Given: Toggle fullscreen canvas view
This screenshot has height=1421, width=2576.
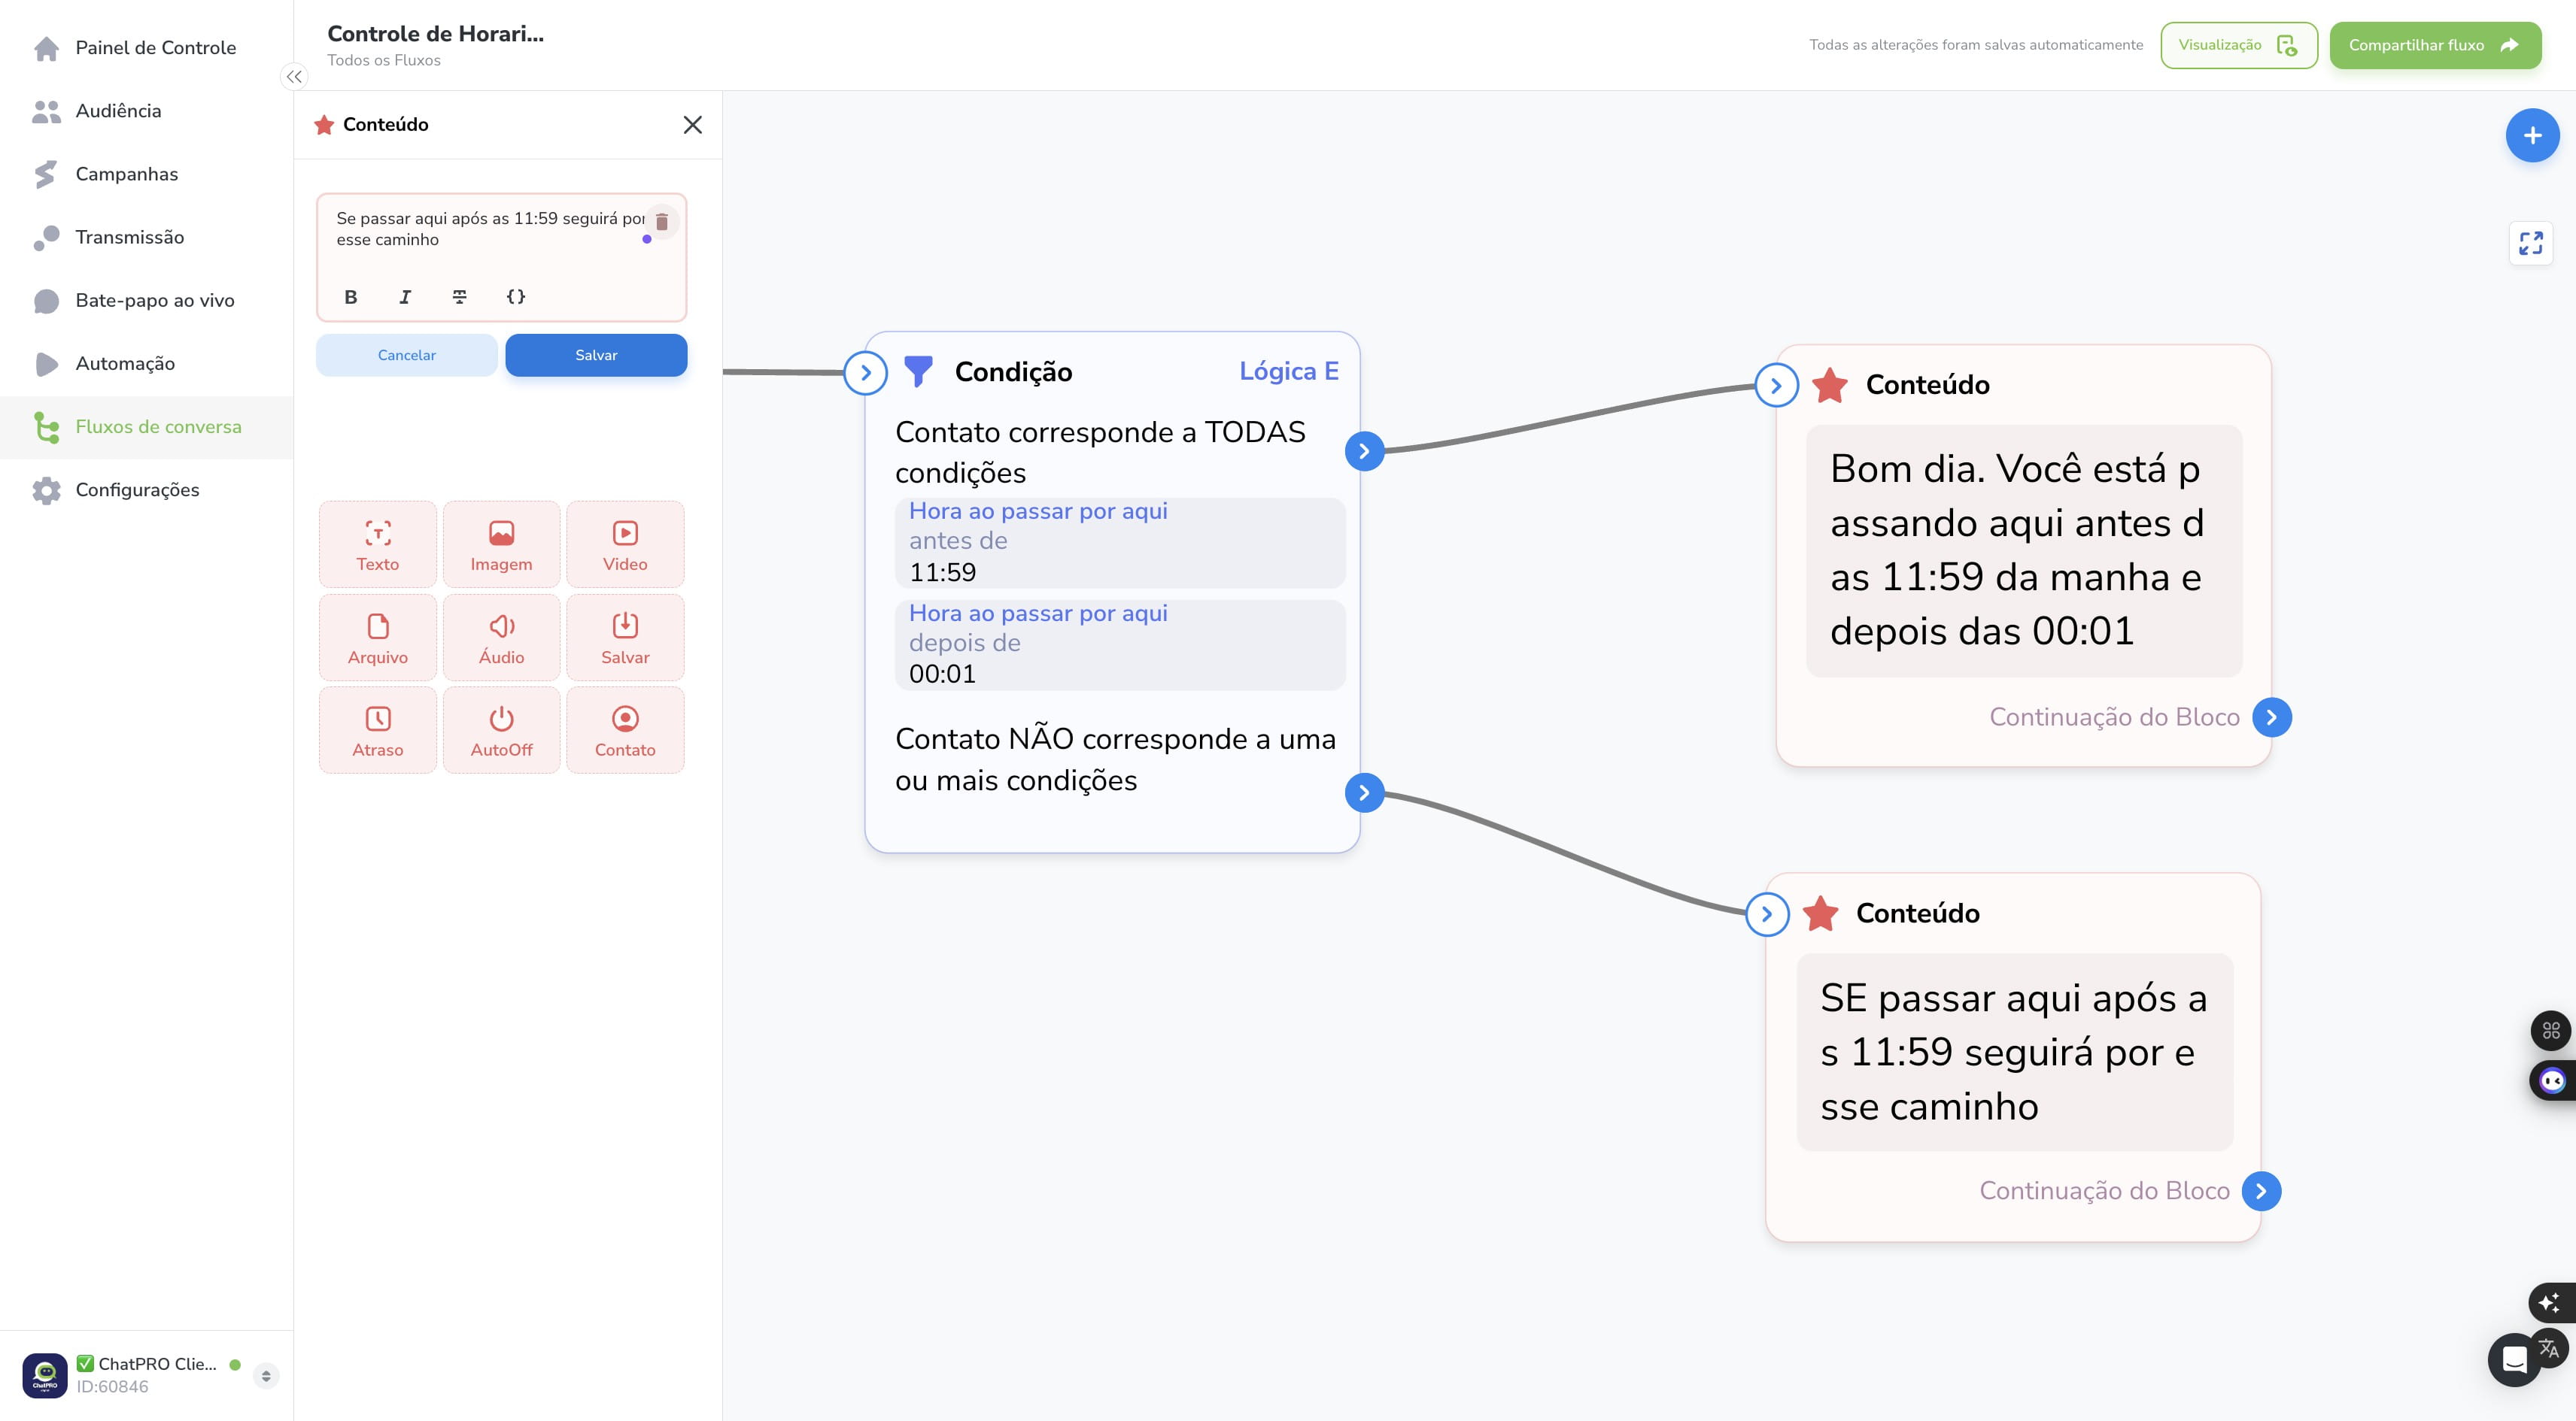Looking at the screenshot, I should 2530,243.
